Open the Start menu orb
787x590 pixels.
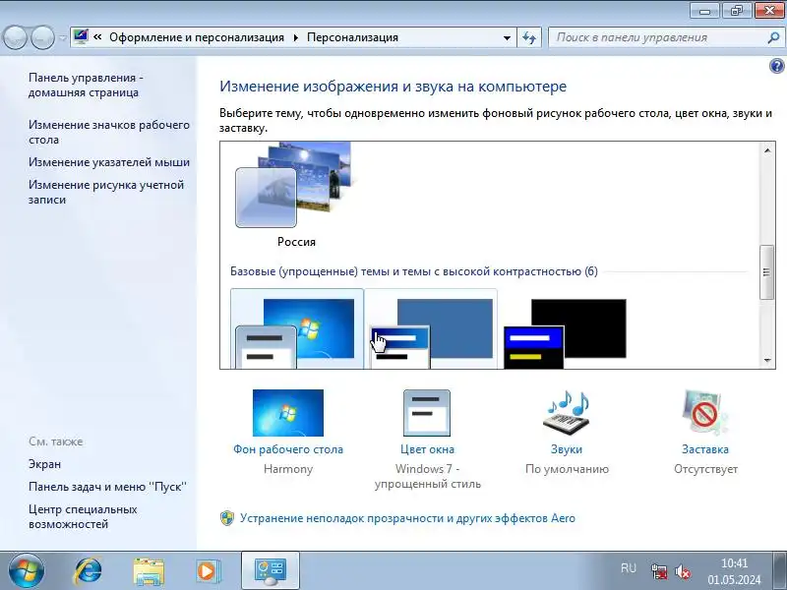[27, 570]
